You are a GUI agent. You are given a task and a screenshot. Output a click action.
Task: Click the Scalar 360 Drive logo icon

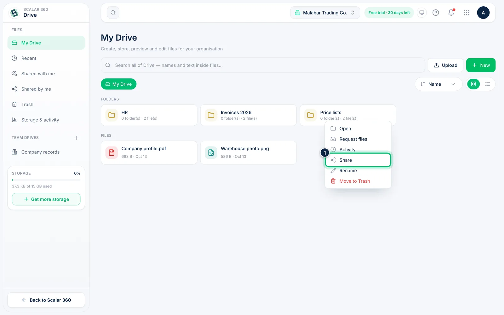(14, 13)
